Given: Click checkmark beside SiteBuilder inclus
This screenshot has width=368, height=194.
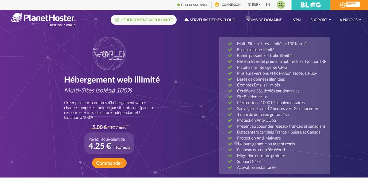Looking at the screenshot, I should pos(230,97).
